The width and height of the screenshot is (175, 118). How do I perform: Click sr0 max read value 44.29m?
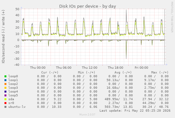(x=149, y=103)
